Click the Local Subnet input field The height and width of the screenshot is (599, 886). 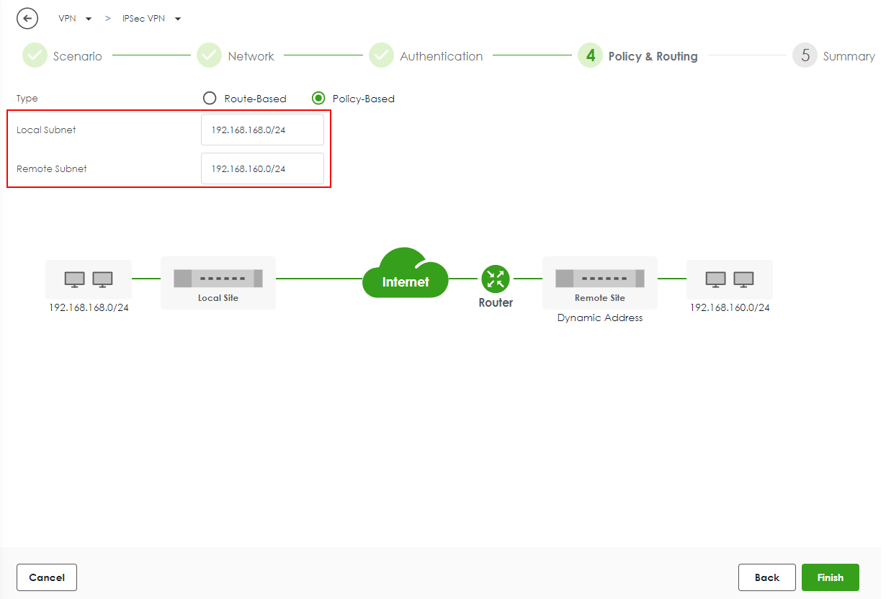(262, 130)
